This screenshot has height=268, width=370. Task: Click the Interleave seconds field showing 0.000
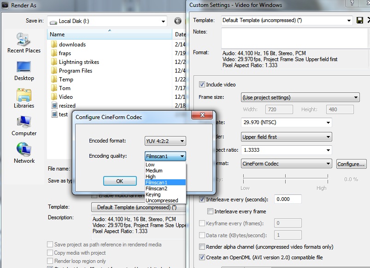click(x=288, y=199)
